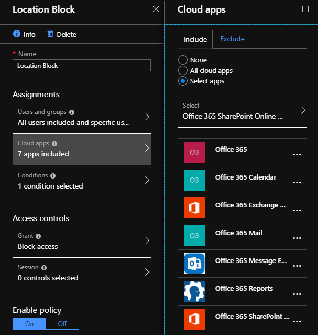Expand the Grant access control row
The height and width of the screenshot is (335, 318).
[82, 242]
